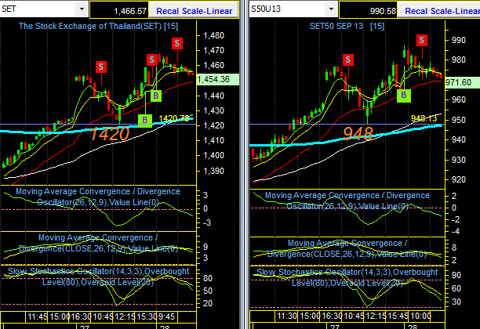Click the 11:30 time label on S50U13 axis
The image size is (480, 329).
pos(287,316)
